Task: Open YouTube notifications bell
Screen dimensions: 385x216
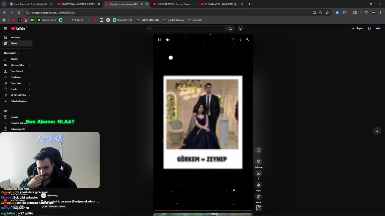Action: (x=369, y=28)
